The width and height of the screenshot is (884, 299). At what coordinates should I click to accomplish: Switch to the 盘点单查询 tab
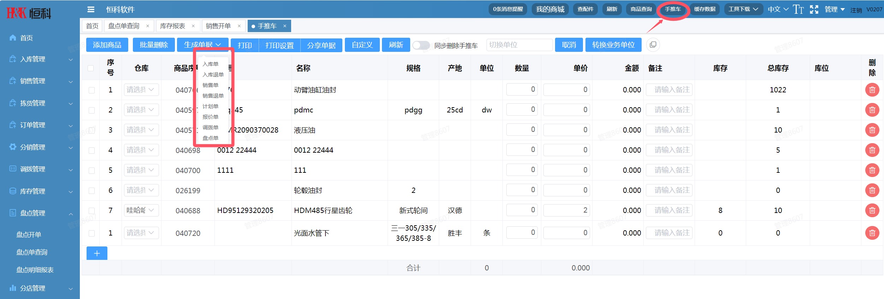[x=124, y=26]
